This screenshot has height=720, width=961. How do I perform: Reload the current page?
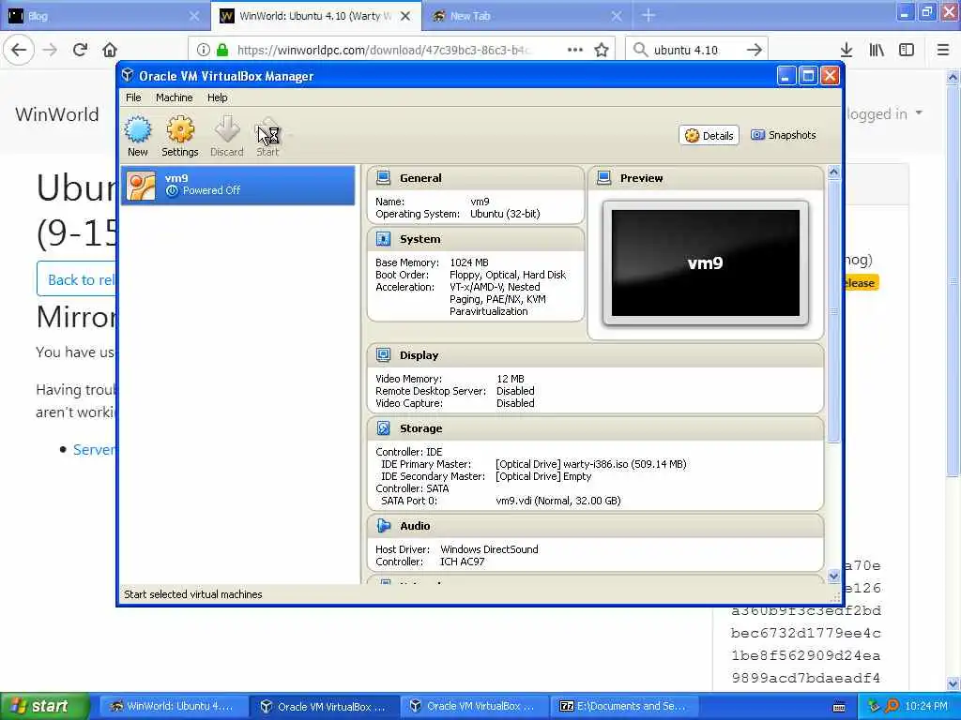[x=80, y=50]
